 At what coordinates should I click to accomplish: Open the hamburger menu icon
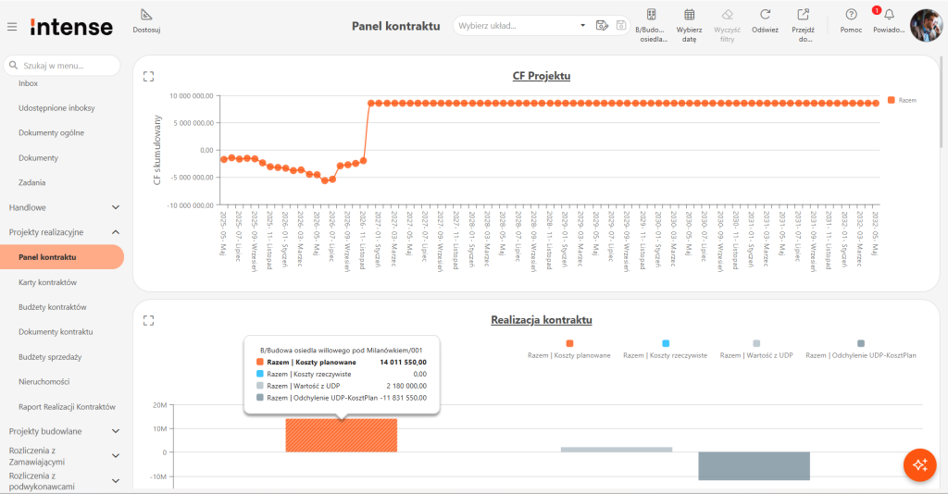(12, 27)
